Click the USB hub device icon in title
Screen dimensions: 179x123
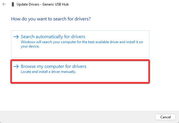[x=13, y=4]
